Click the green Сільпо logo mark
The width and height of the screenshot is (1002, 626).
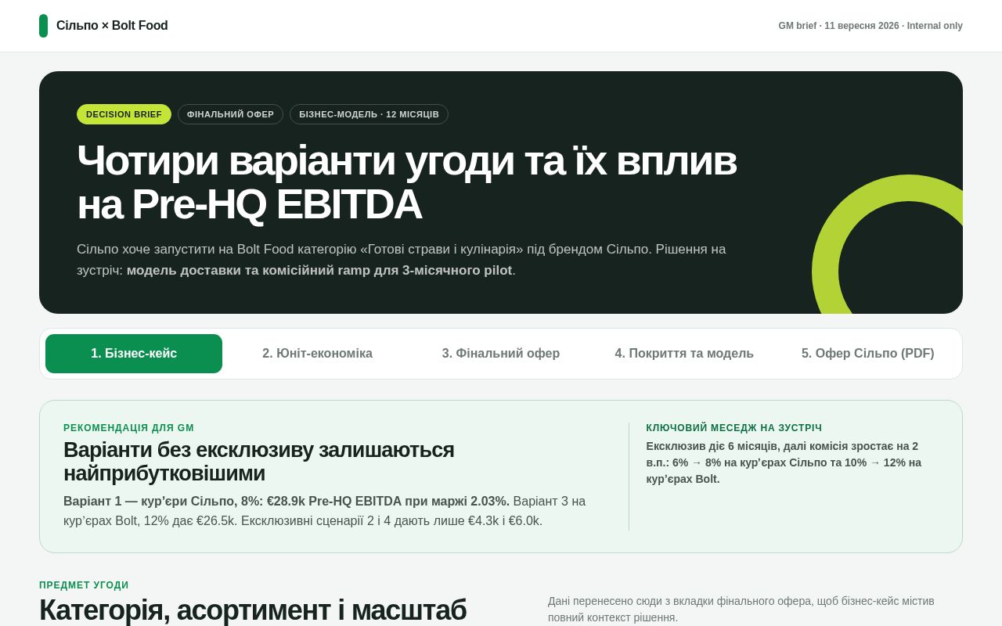point(43,26)
